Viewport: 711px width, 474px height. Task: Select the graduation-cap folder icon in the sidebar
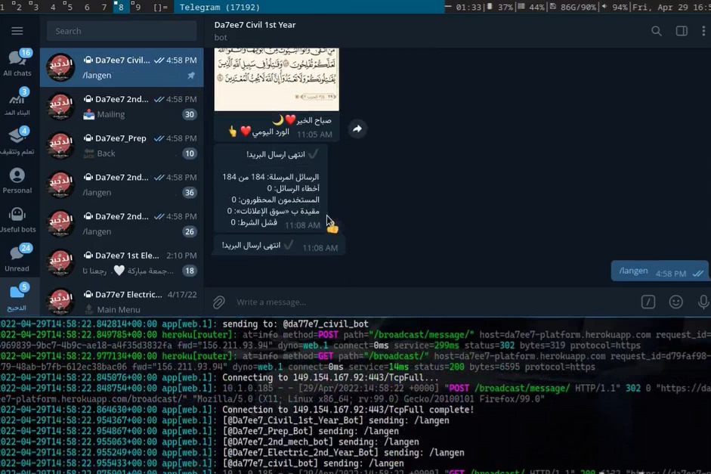click(x=17, y=136)
